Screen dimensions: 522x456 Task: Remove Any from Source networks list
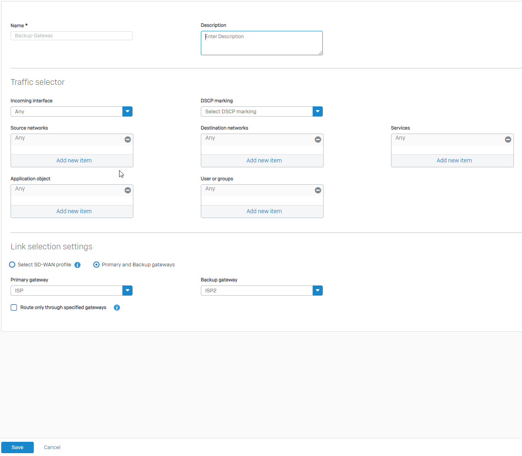[x=128, y=139]
